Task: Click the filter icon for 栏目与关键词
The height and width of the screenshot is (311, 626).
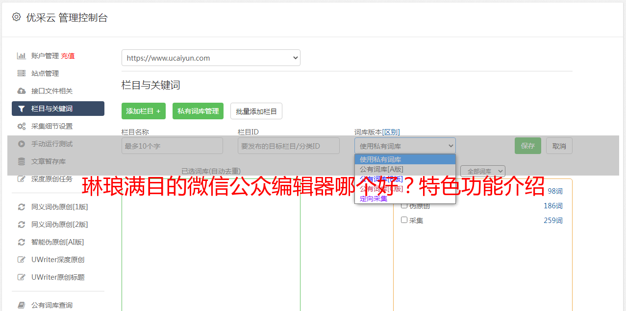Action: pos(21,109)
